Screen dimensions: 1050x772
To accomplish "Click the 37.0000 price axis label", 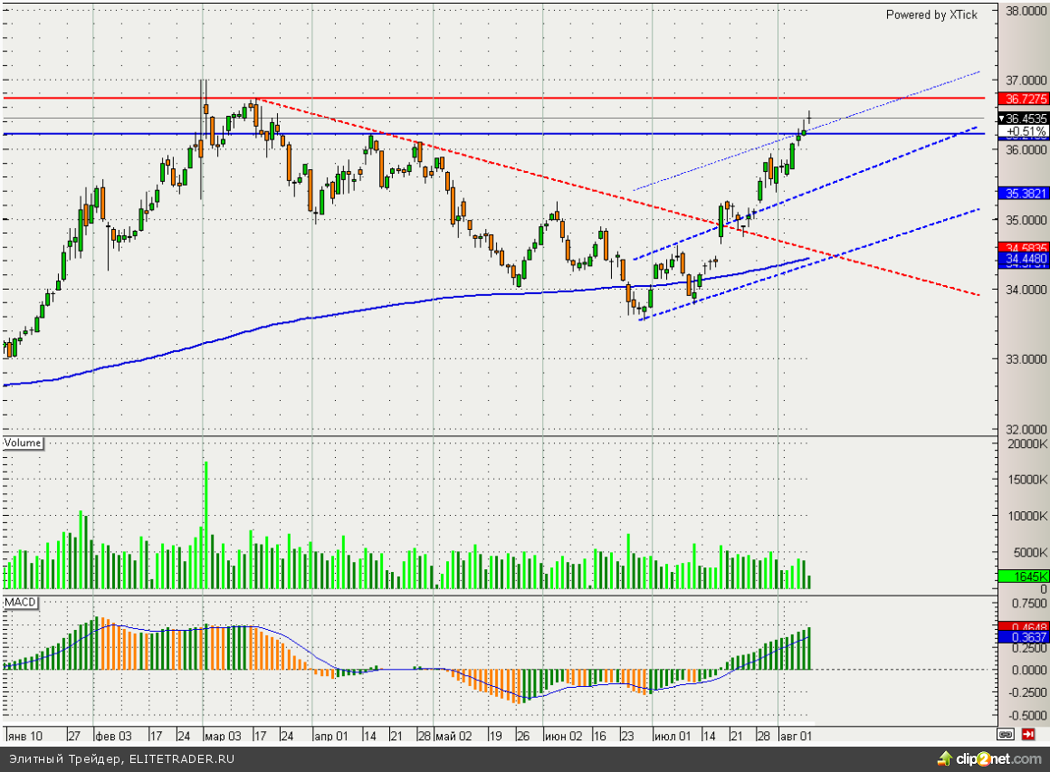I will [1026, 80].
